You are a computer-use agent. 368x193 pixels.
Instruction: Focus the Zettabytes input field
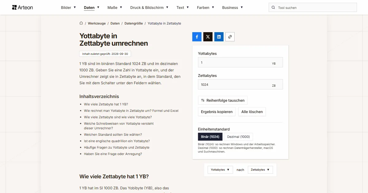click(240, 85)
